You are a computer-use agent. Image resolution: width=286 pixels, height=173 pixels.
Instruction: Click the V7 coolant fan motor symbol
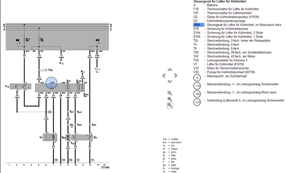coord(53,137)
